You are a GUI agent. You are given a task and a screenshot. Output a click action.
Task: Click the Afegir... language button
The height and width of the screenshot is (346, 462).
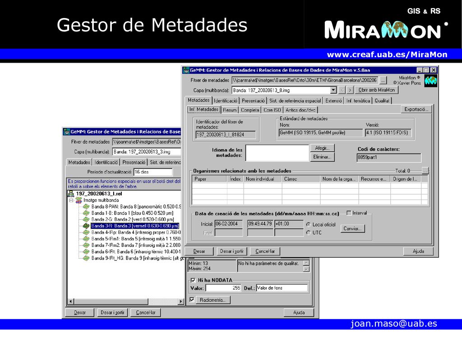pos(322,148)
